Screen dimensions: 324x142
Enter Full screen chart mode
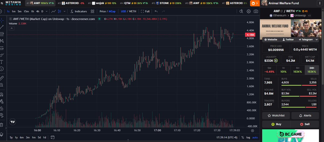[145, 11]
